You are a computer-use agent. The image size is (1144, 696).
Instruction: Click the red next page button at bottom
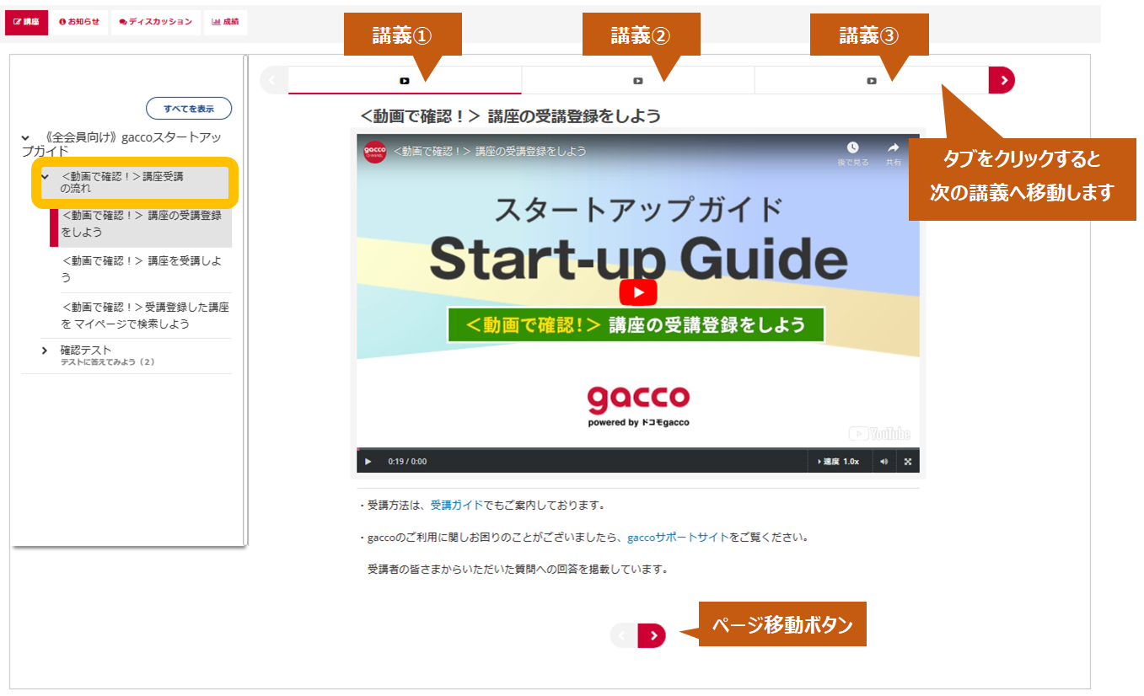(x=652, y=635)
